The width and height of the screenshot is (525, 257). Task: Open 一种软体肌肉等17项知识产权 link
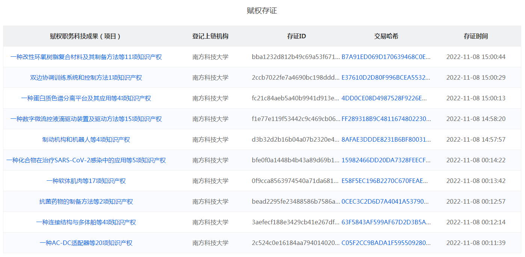[x=86, y=181]
